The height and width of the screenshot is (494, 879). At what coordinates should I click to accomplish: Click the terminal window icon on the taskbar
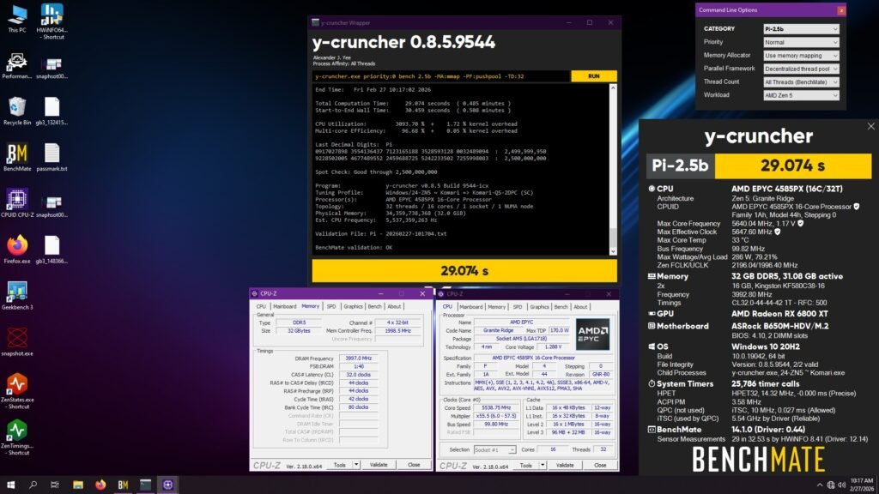(144, 485)
